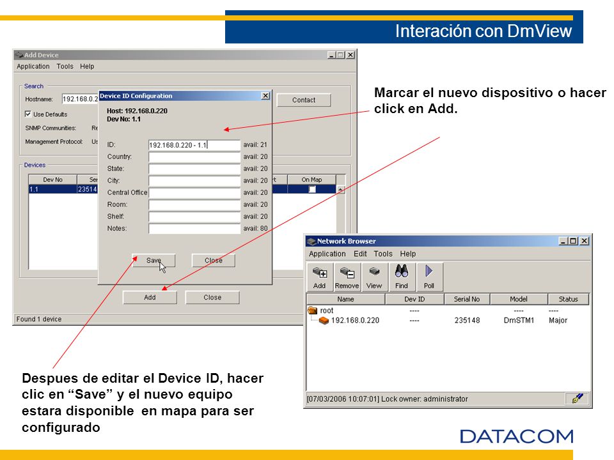The image size is (614, 460).
Task: Click the Remove toolbar icon in Network Browser
Action: [347, 277]
